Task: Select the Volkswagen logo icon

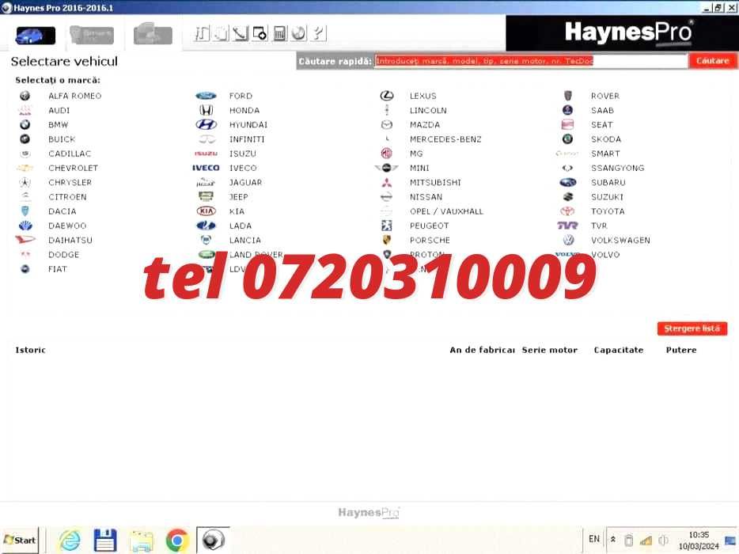Action: tap(568, 240)
